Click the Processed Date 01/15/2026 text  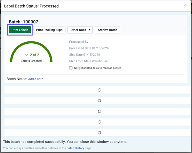pos(89,48)
